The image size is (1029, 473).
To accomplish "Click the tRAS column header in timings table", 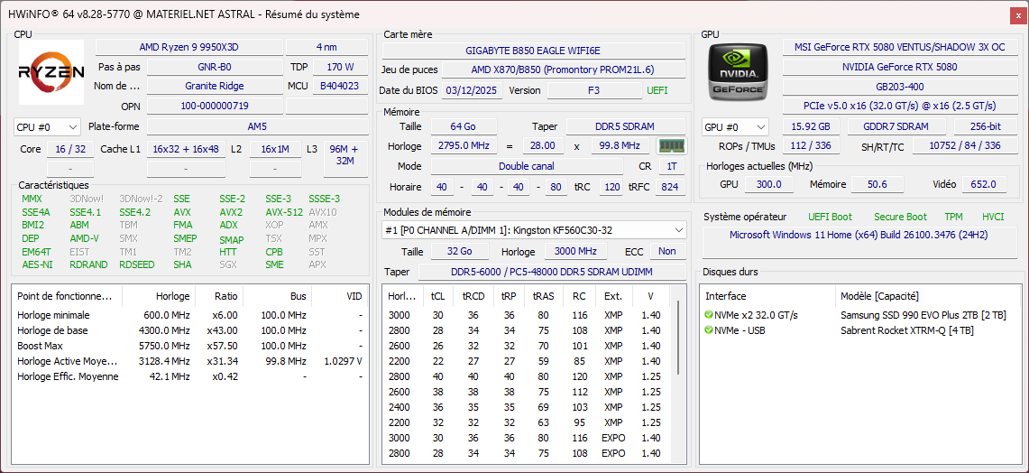I will pos(544,296).
